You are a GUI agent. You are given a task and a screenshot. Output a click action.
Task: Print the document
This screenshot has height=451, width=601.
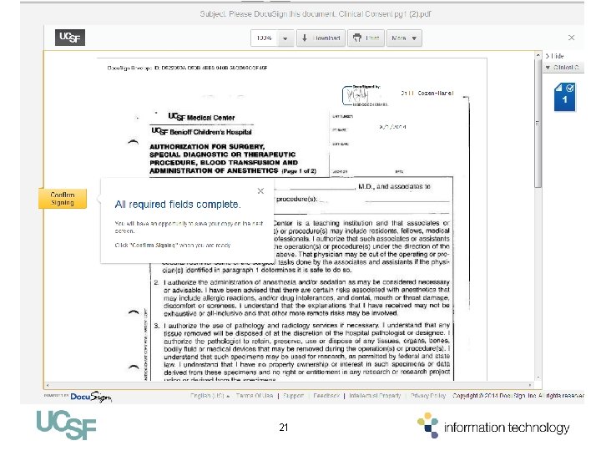[x=366, y=38]
